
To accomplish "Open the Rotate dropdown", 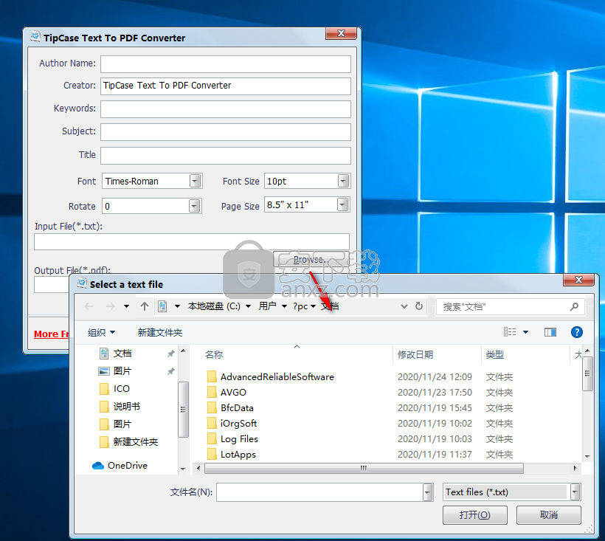I will 195,206.
